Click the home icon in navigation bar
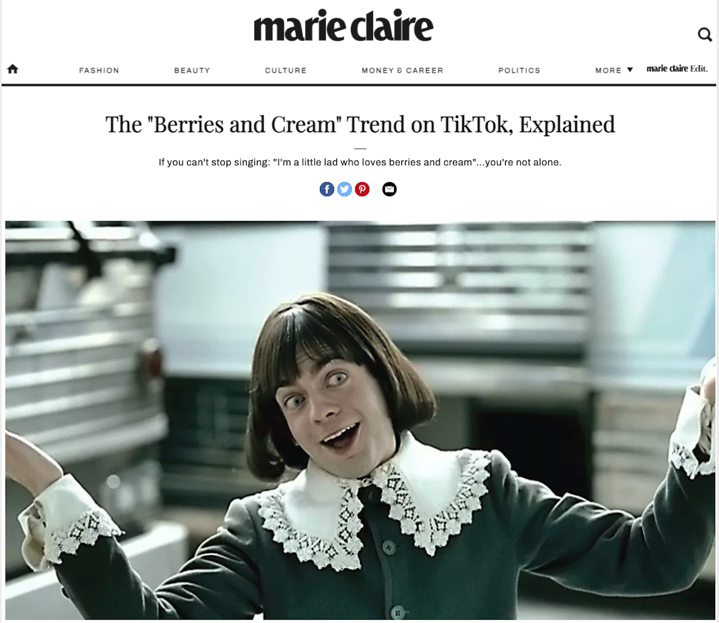The height and width of the screenshot is (623, 719). pyautogui.click(x=13, y=69)
